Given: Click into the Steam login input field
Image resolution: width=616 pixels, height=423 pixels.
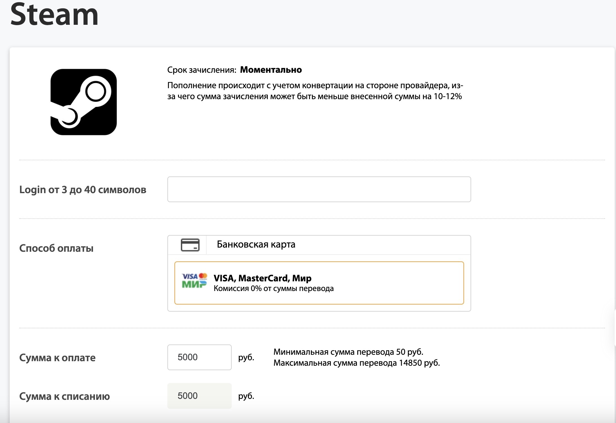Looking at the screenshot, I should (319, 189).
